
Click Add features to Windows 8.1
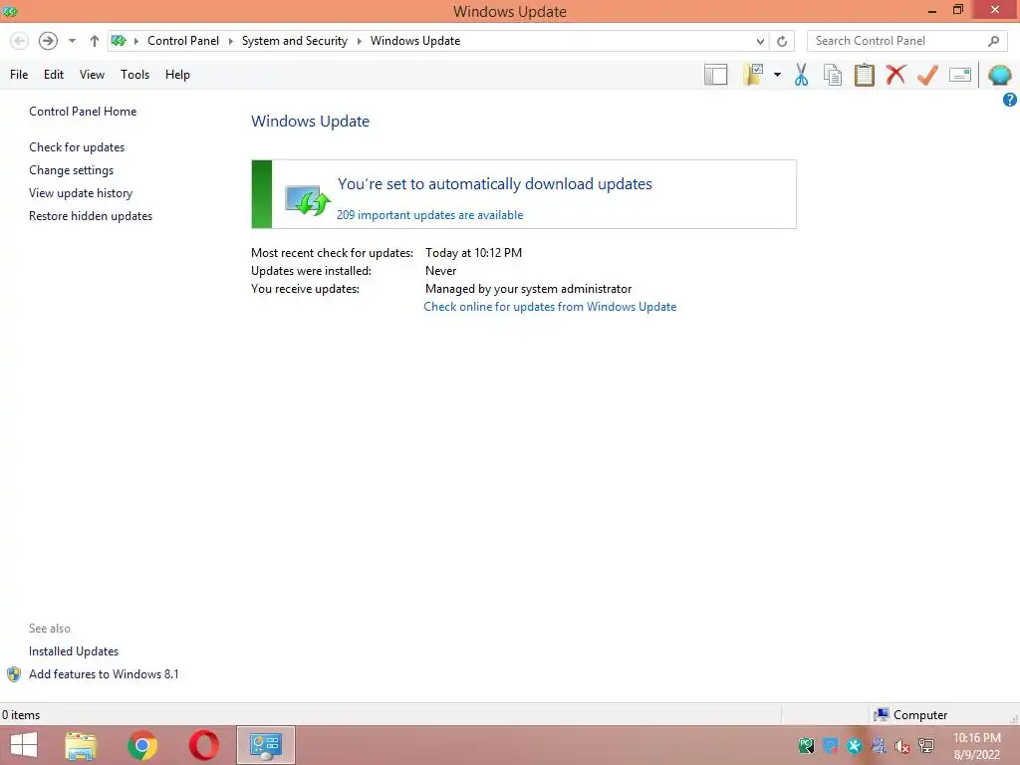104,674
